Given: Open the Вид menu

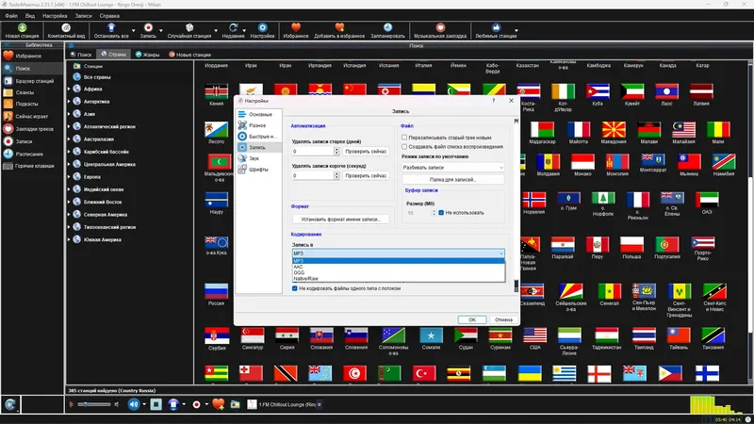Looking at the screenshot, I should pyautogui.click(x=30, y=16).
